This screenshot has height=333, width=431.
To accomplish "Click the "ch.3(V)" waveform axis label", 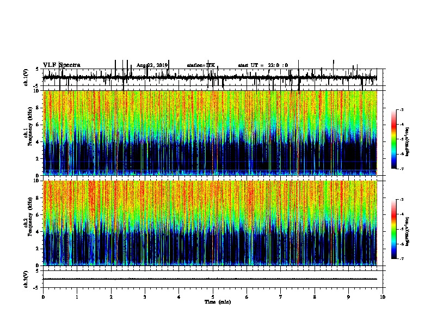I will point(26,280).
